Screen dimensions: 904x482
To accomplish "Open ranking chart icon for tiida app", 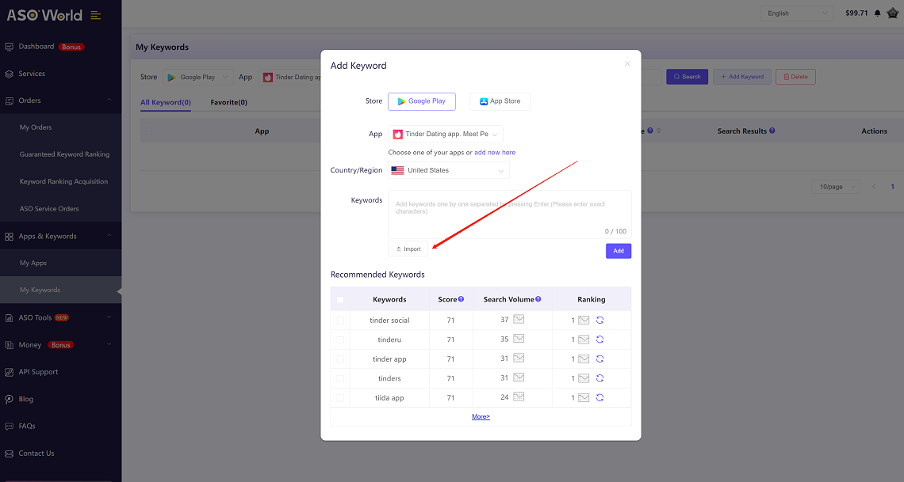I will click(x=584, y=397).
